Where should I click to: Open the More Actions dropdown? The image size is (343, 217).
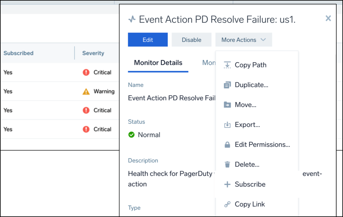click(244, 40)
